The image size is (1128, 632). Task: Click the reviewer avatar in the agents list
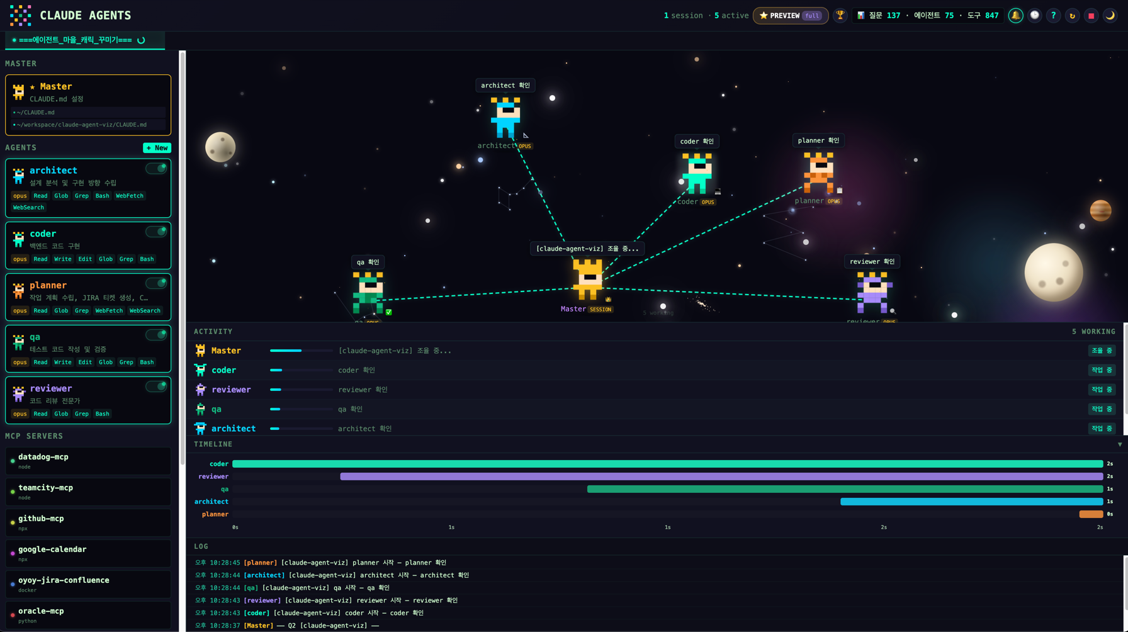19,393
